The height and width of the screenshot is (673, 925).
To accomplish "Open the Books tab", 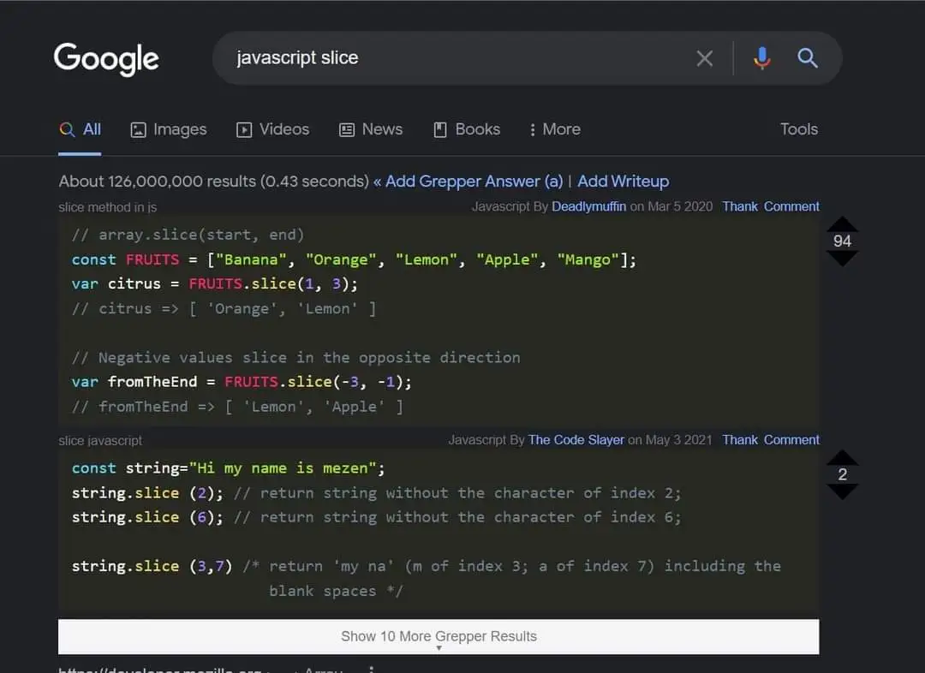I will [x=467, y=130].
